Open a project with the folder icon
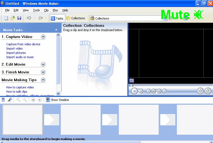The image size is (213, 143). tap(13, 18)
